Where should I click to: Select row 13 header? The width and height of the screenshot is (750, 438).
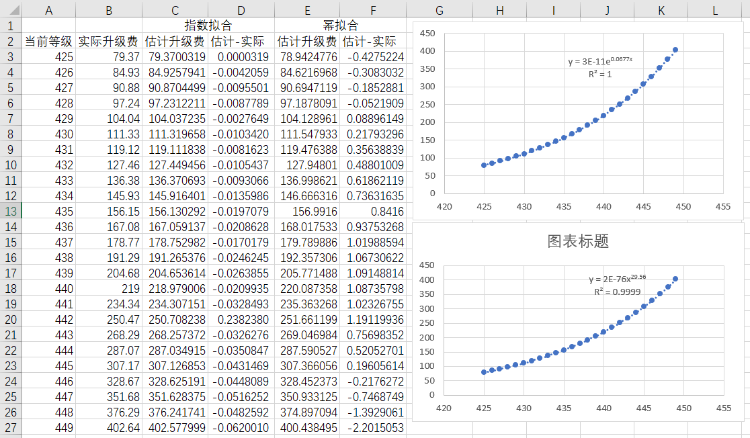[11, 211]
